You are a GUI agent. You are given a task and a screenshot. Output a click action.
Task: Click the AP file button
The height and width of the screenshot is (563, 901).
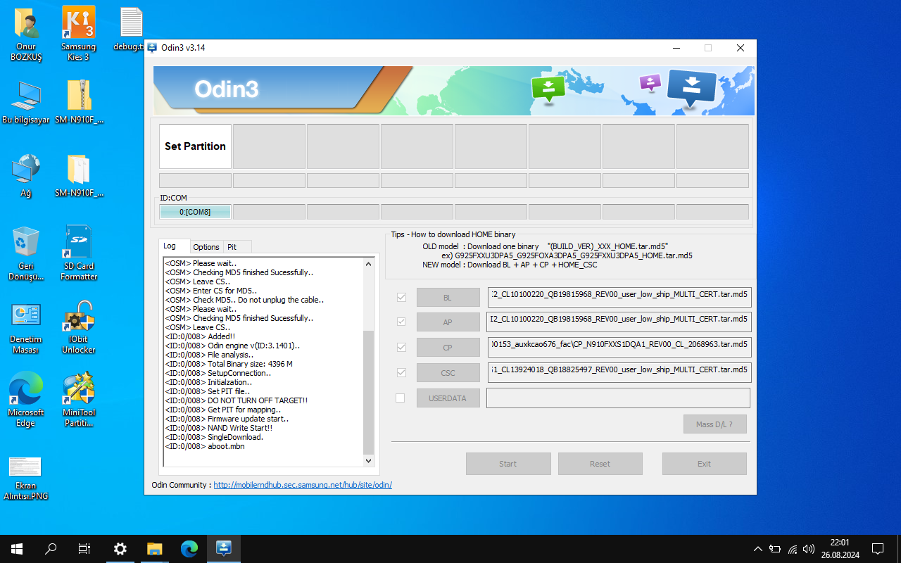click(448, 322)
